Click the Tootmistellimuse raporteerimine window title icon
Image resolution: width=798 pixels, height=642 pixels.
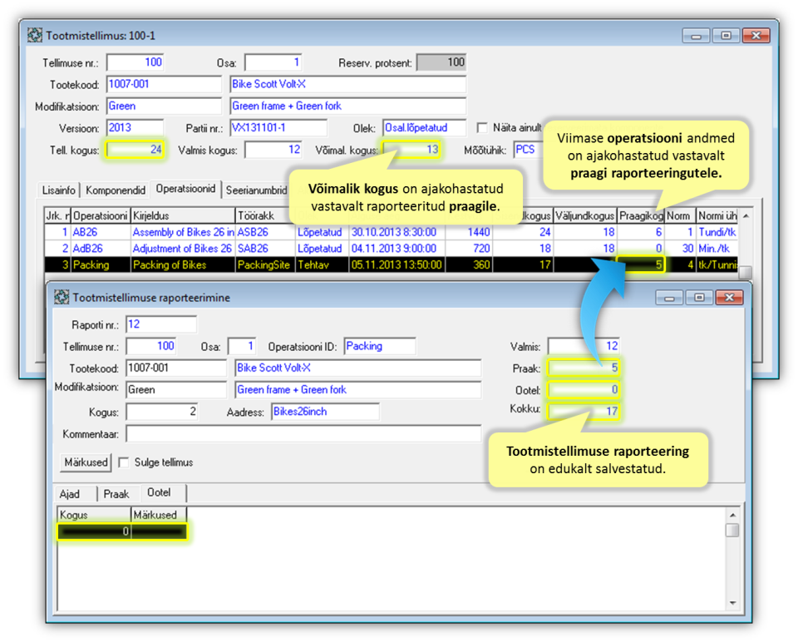(x=62, y=298)
